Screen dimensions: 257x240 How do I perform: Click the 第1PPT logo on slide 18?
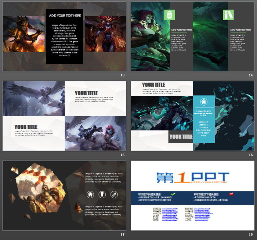pyautogui.click(x=193, y=178)
